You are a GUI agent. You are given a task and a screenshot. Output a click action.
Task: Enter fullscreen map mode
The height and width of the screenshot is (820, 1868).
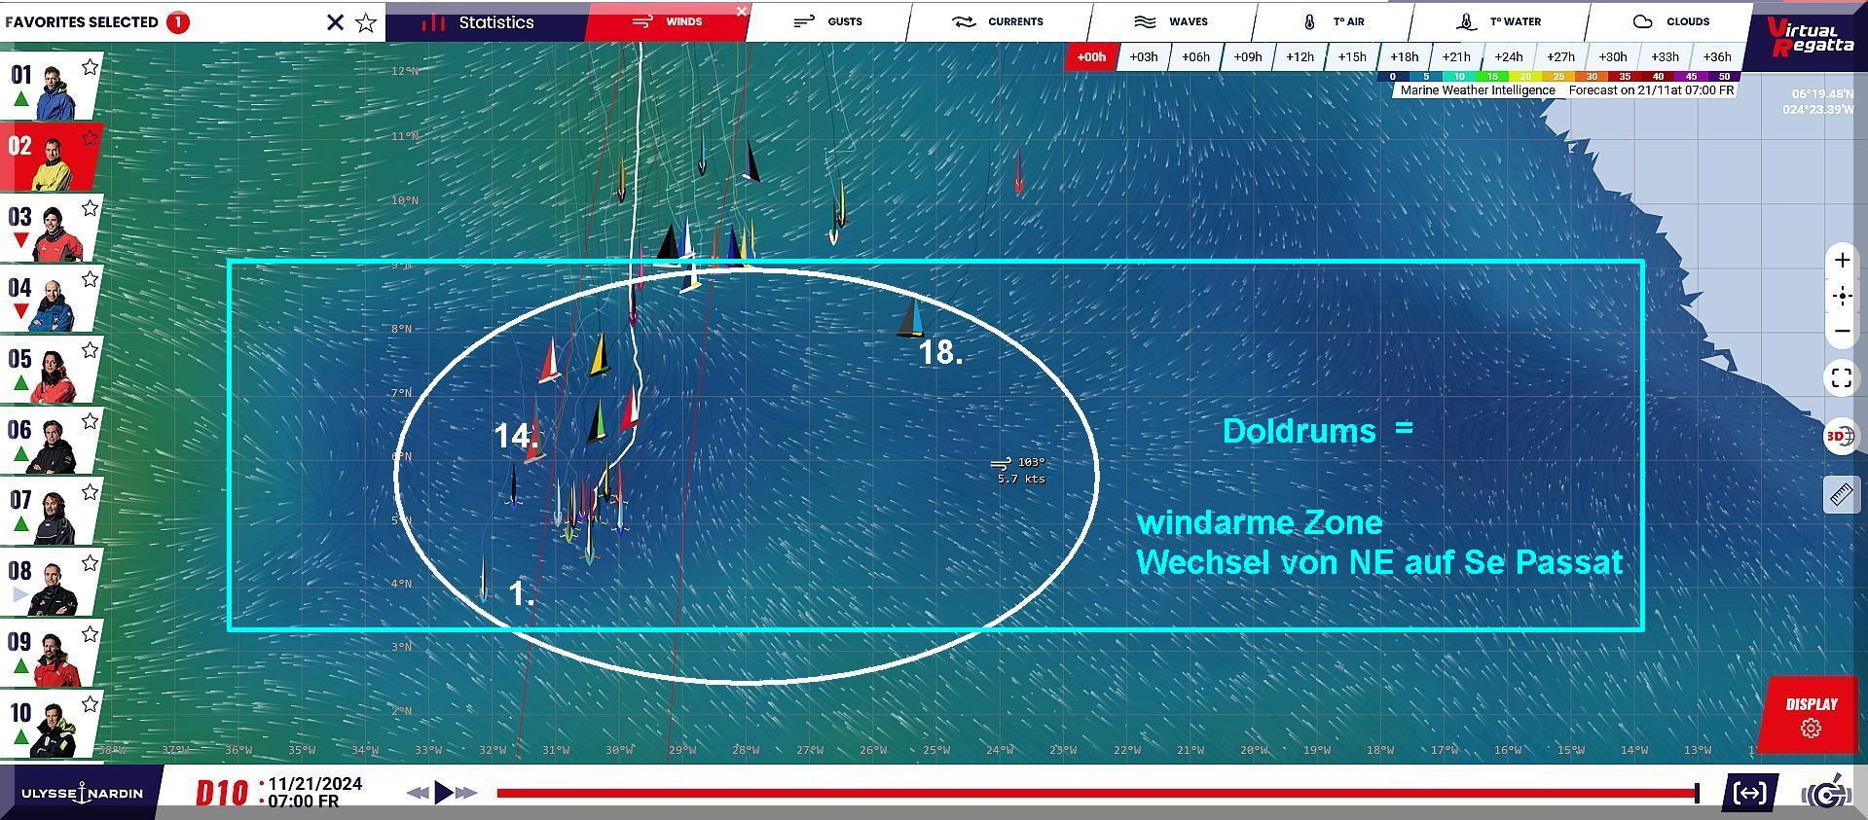[1842, 378]
